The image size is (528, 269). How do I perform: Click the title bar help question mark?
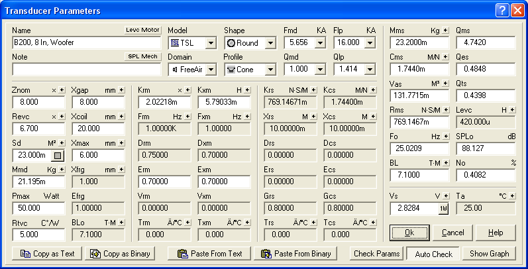(502, 11)
